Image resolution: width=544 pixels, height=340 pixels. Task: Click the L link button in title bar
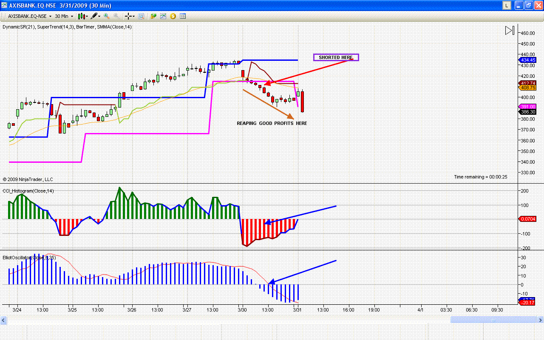[507, 6]
